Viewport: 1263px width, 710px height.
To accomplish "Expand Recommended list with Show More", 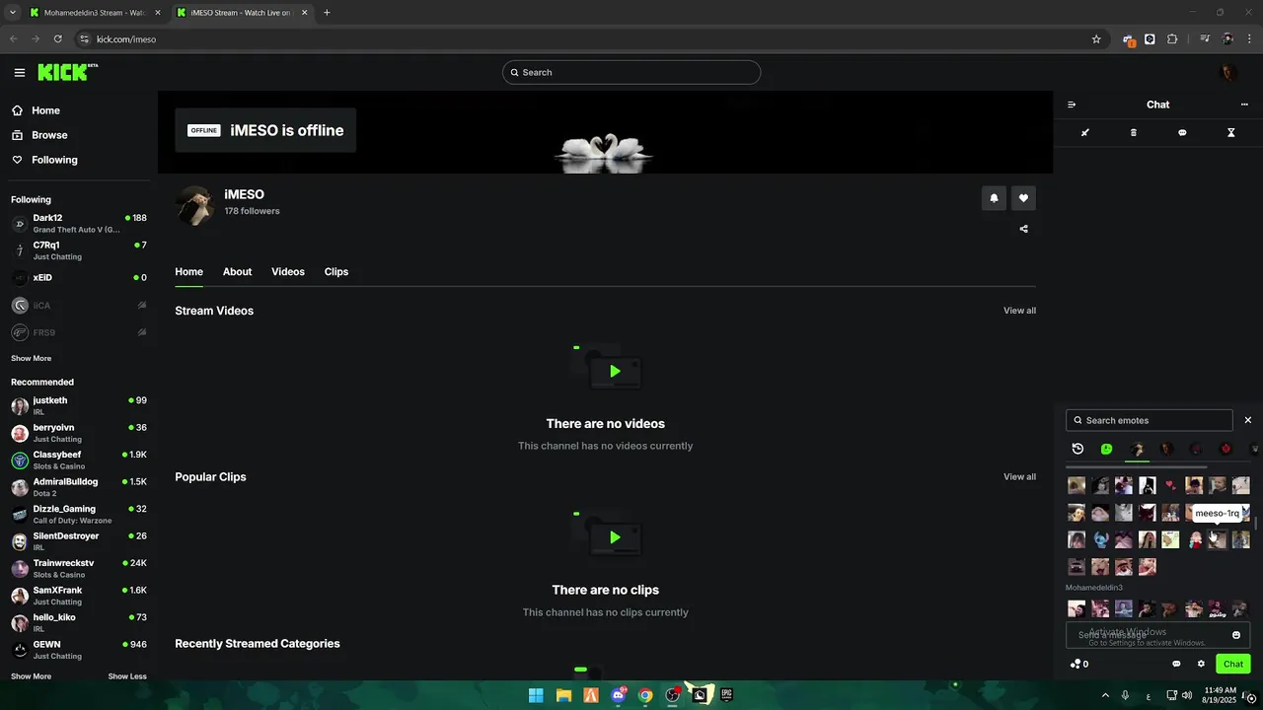I will [x=31, y=676].
